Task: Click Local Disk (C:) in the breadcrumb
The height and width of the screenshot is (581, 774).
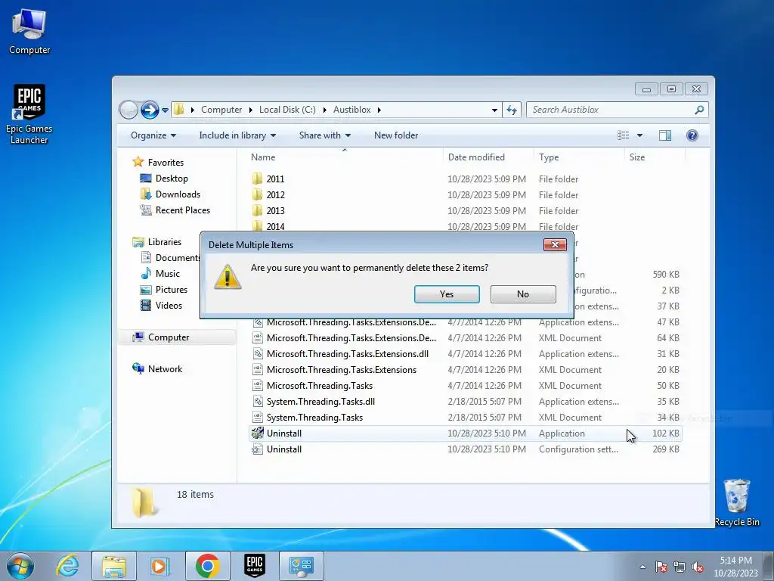Action: click(x=287, y=110)
